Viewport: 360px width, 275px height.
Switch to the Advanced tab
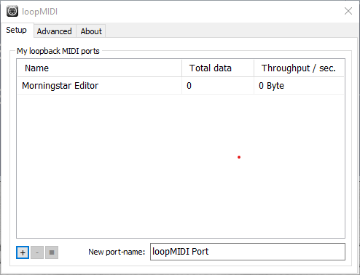pyautogui.click(x=55, y=31)
